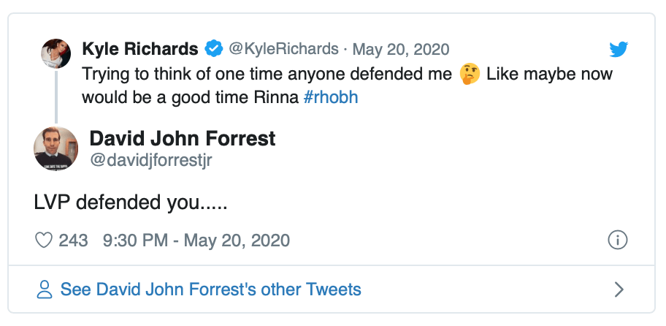
Task: Open Kyle Richards' profile picture
Action: coord(55,54)
